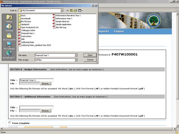
Task: Click the Logout menu item
Action: [119, 31]
